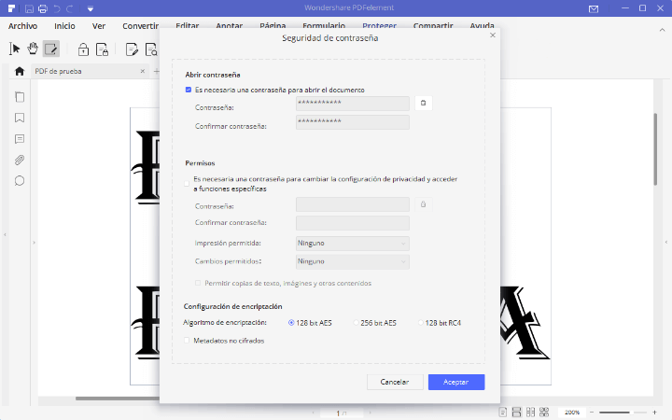Select 256 bit AES encryption

click(356, 323)
